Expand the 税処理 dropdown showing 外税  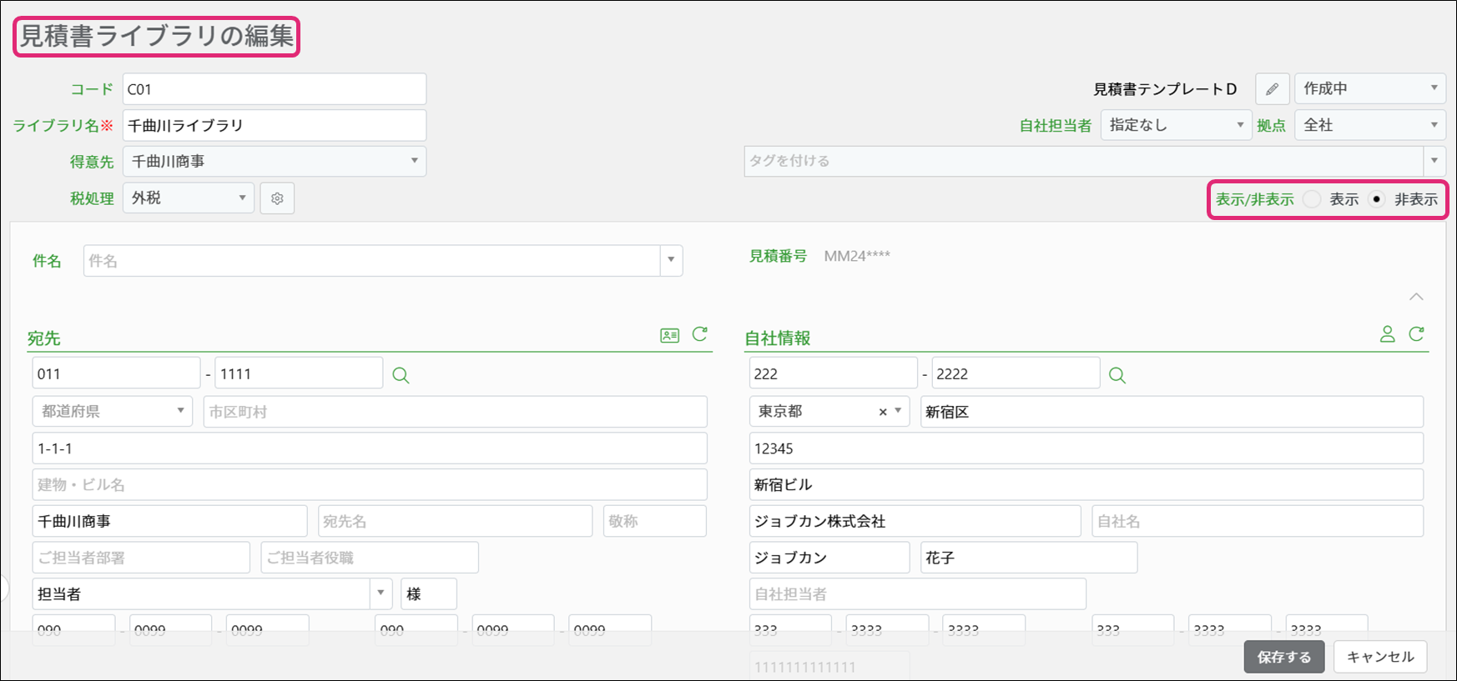pos(189,198)
